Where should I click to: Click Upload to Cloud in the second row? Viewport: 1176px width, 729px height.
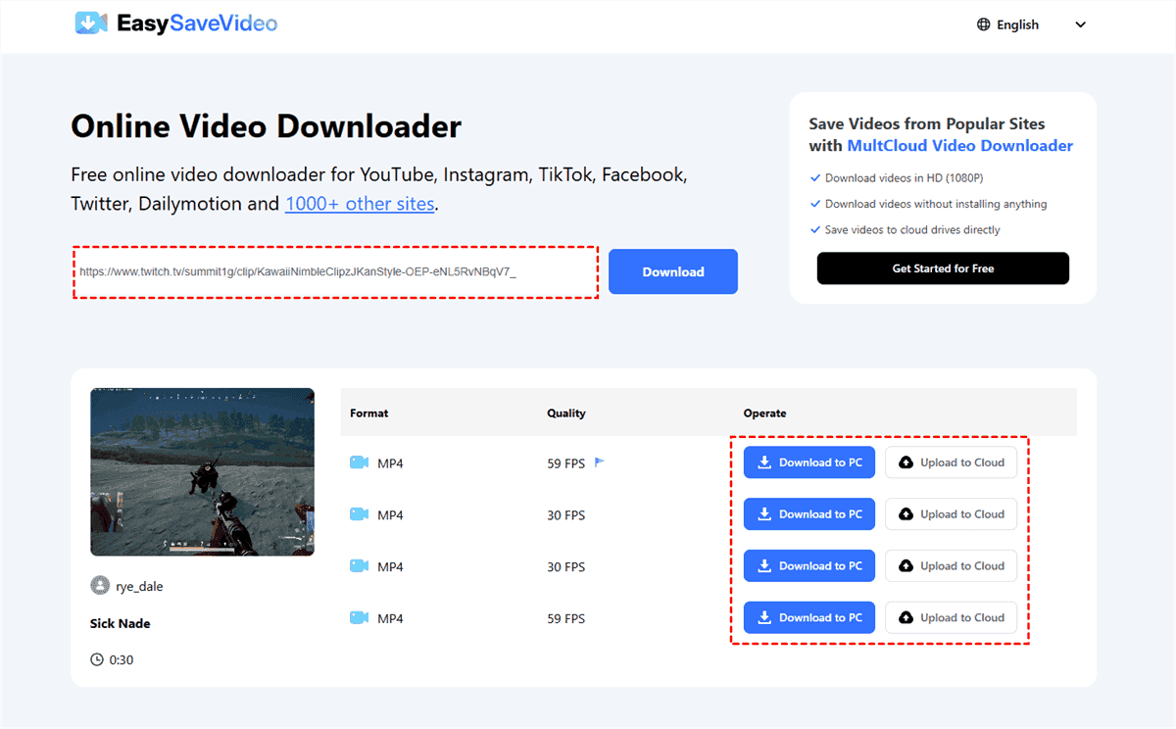951,514
